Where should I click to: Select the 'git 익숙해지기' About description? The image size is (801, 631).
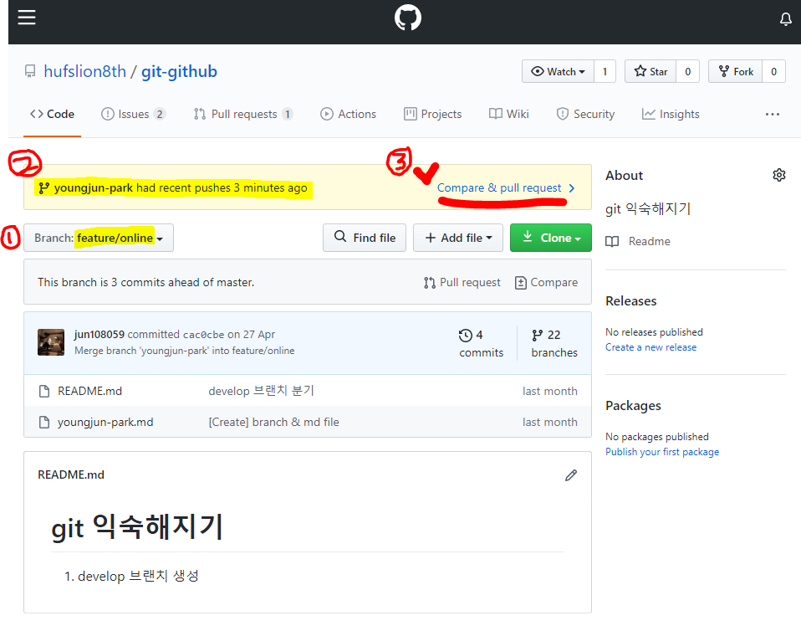click(x=648, y=208)
